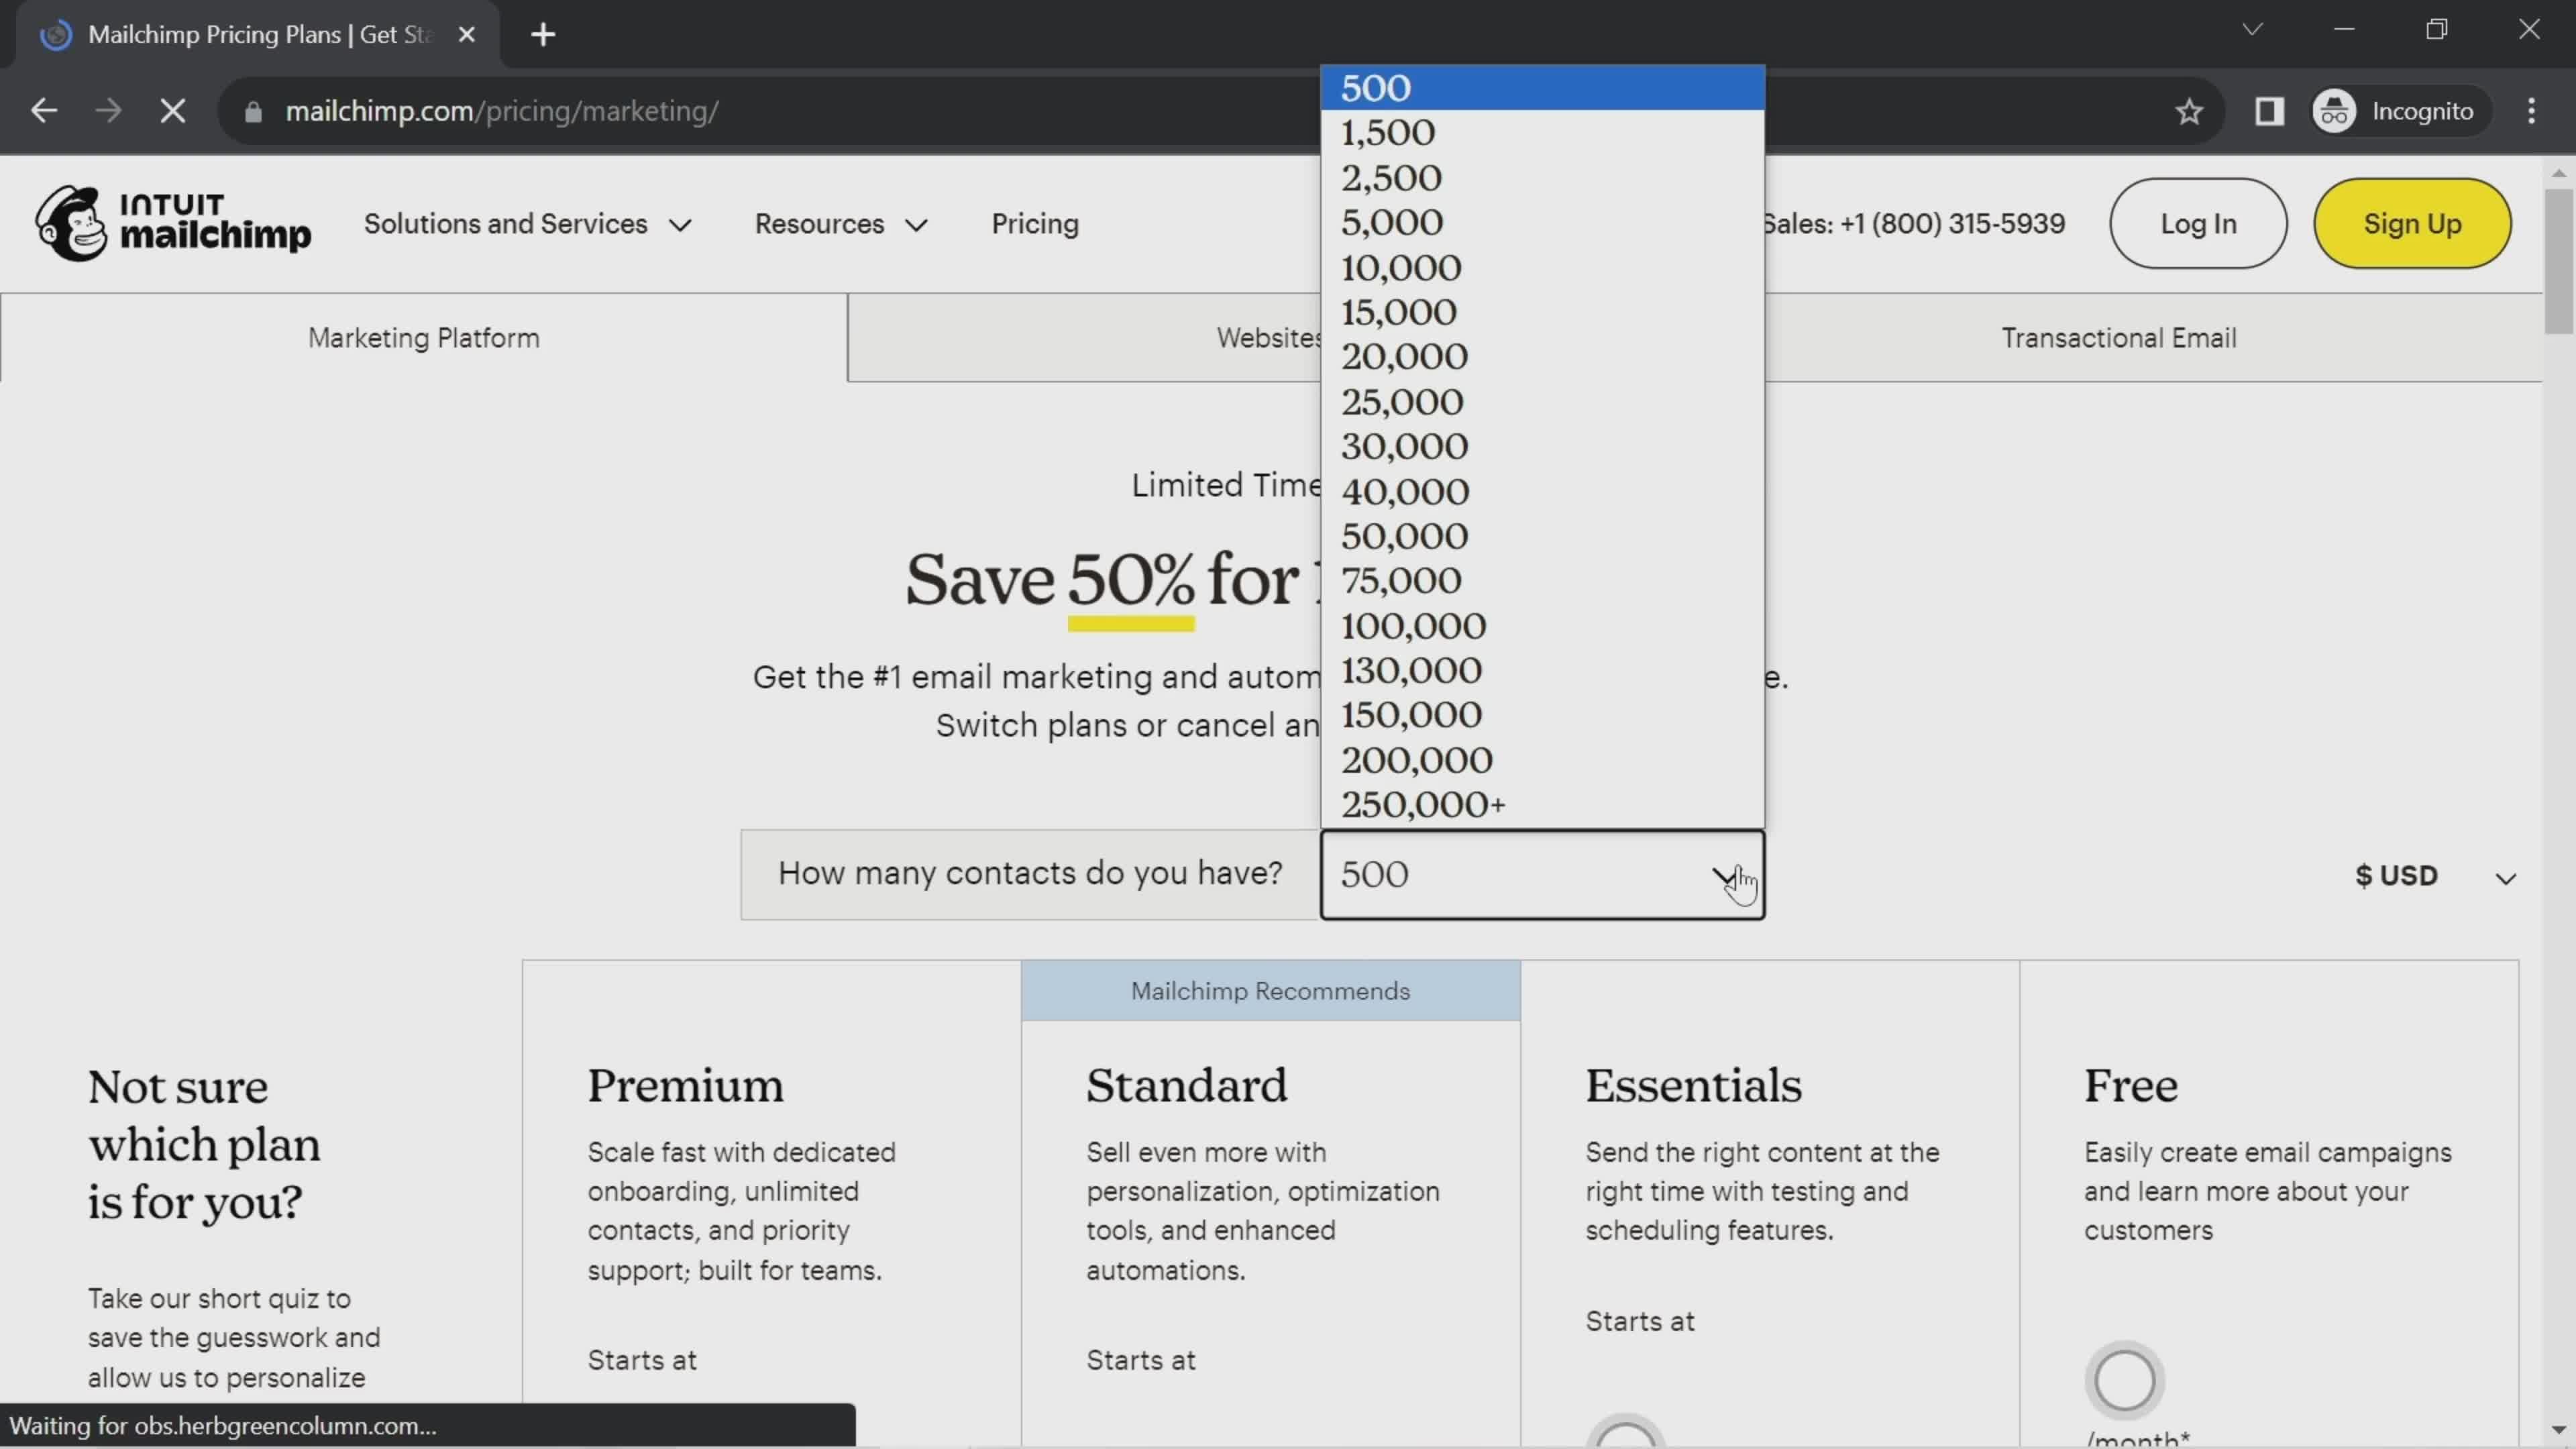Select 10,000 contacts option
The image size is (2576, 1449).
(1542, 267)
